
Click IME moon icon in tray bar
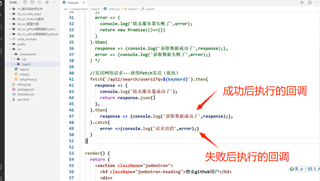tap(301, 169)
